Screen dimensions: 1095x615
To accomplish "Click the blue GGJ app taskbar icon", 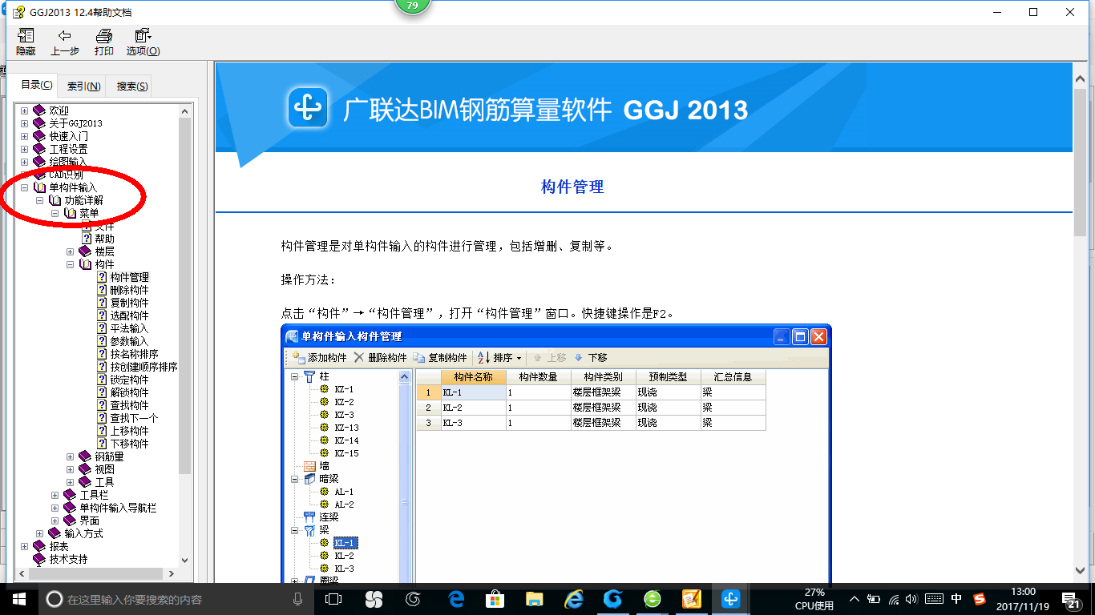I will pos(730,599).
